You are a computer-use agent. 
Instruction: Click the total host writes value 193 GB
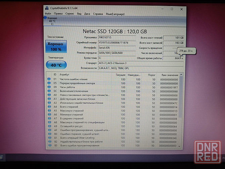(x=174, y=43)
